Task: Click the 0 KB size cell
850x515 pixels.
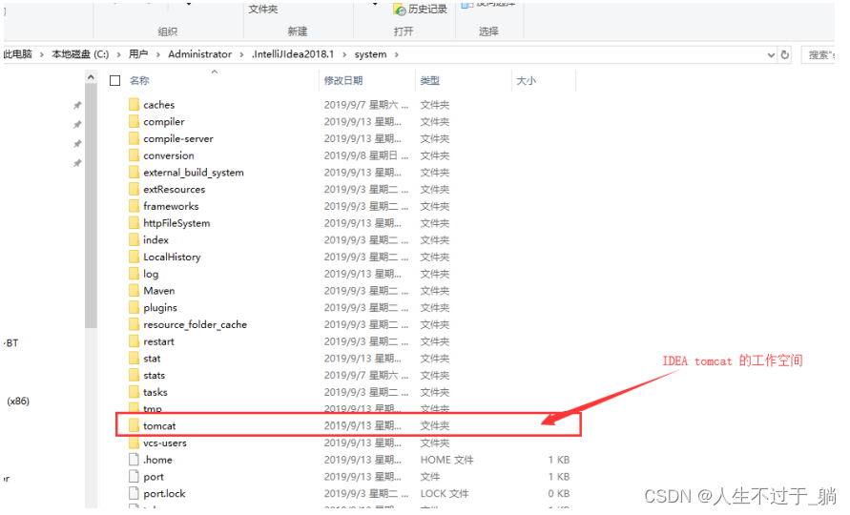Action: click(x=558, y=493)
